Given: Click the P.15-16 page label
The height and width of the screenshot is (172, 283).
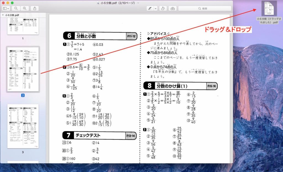Looking at the screenshot, I should [x=212, y=86].
